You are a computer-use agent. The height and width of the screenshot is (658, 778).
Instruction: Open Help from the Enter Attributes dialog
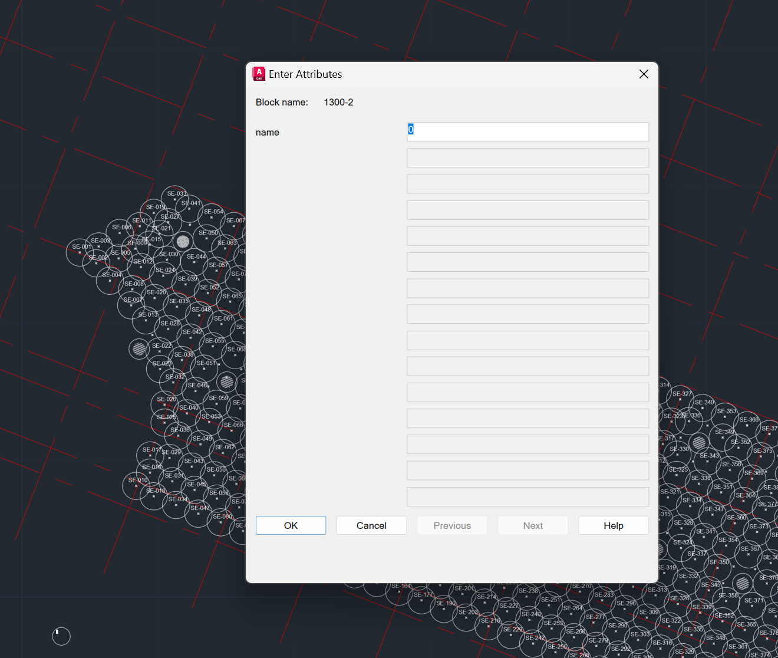pos(613,525)
